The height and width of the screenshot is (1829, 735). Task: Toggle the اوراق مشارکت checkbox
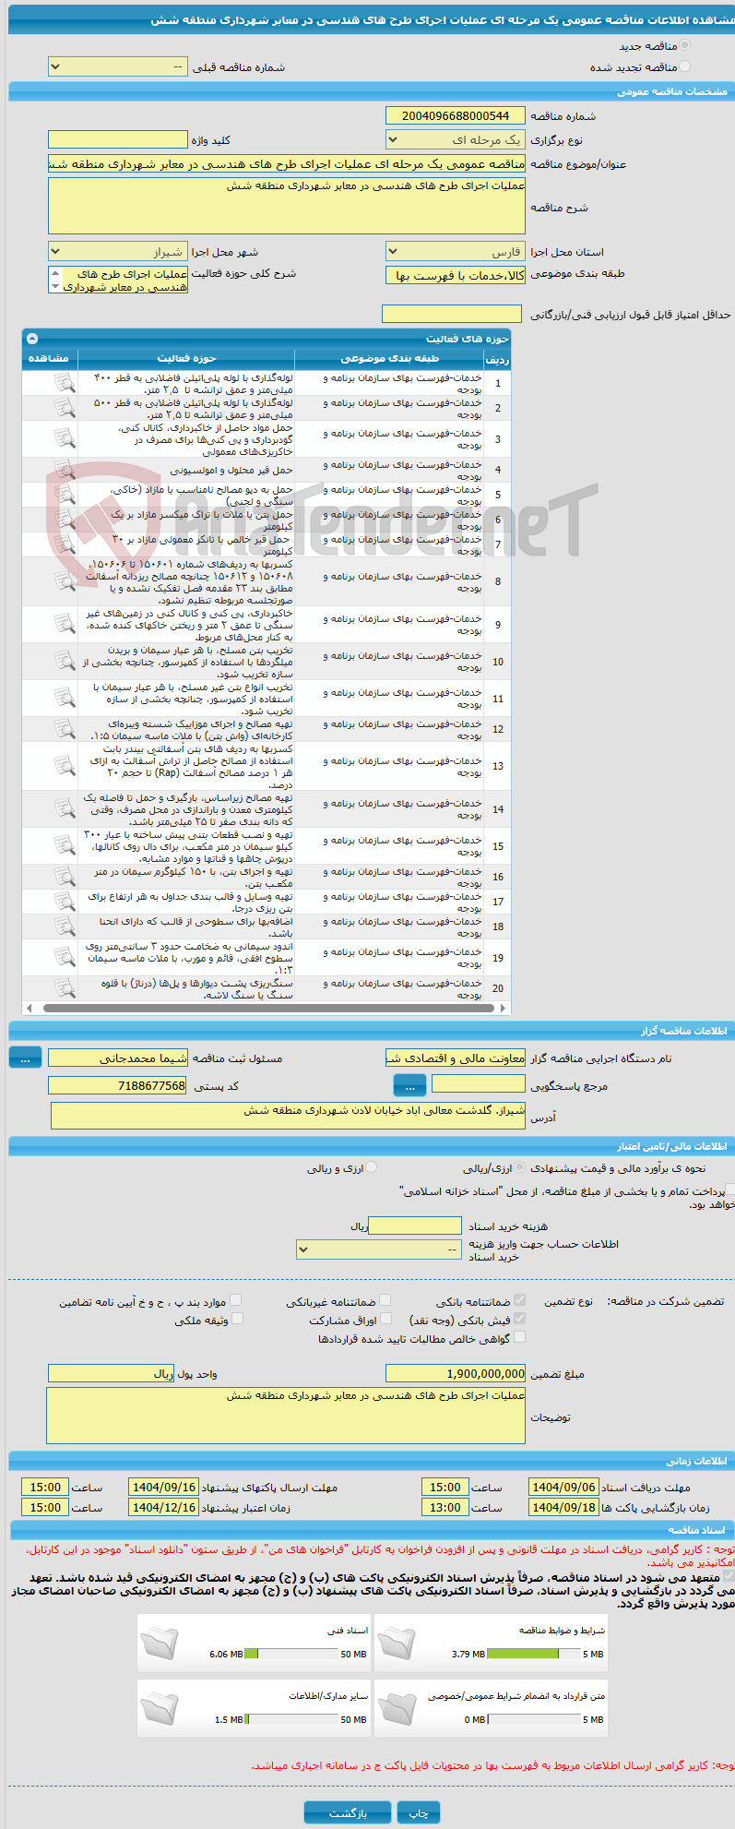[385, 1319]
